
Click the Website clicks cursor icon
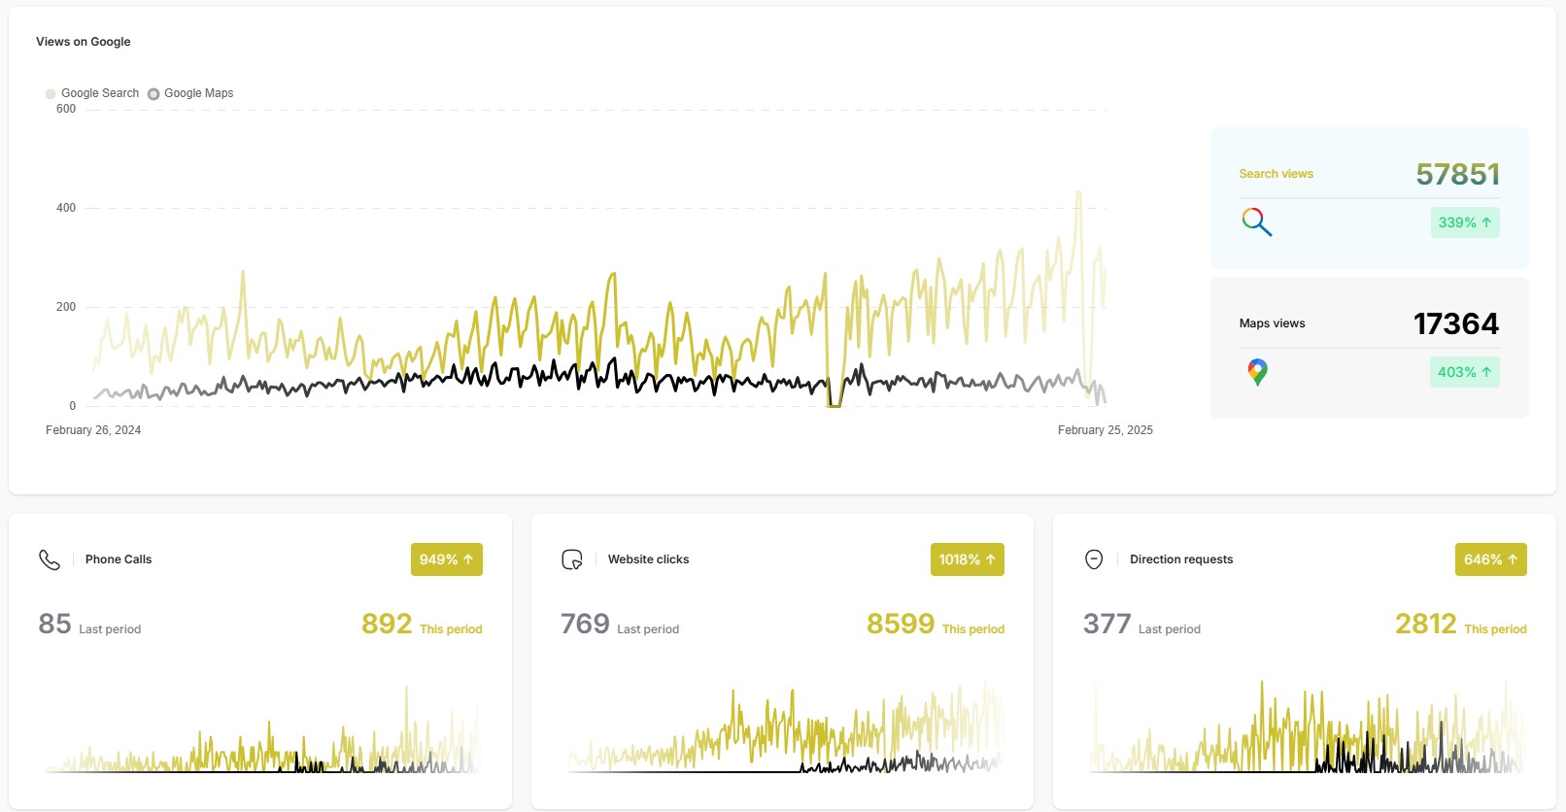point(572,559)
